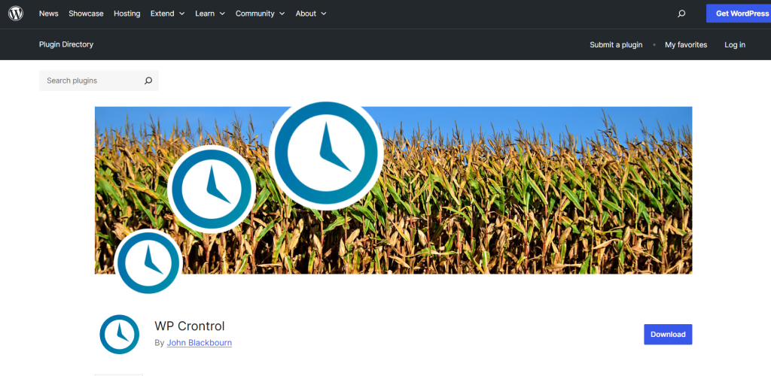
Task: Open the site search magnifier icon
Action: [x=681, y=14]
